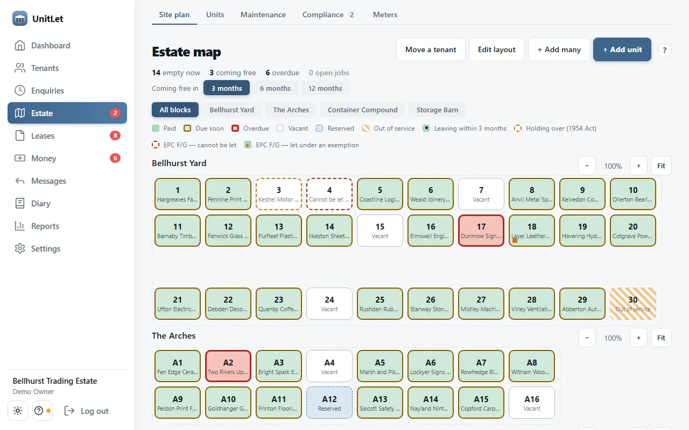Switch to the Units tab
689x430 pixels.
215,15
